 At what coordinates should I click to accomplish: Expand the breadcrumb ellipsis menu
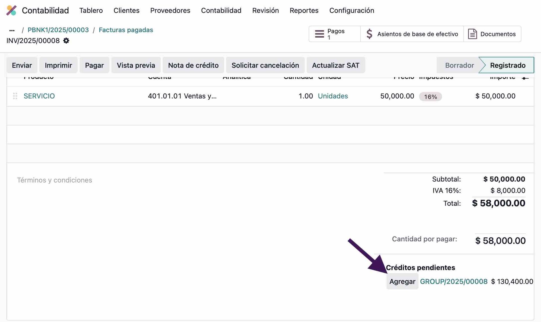pos(12,30)
